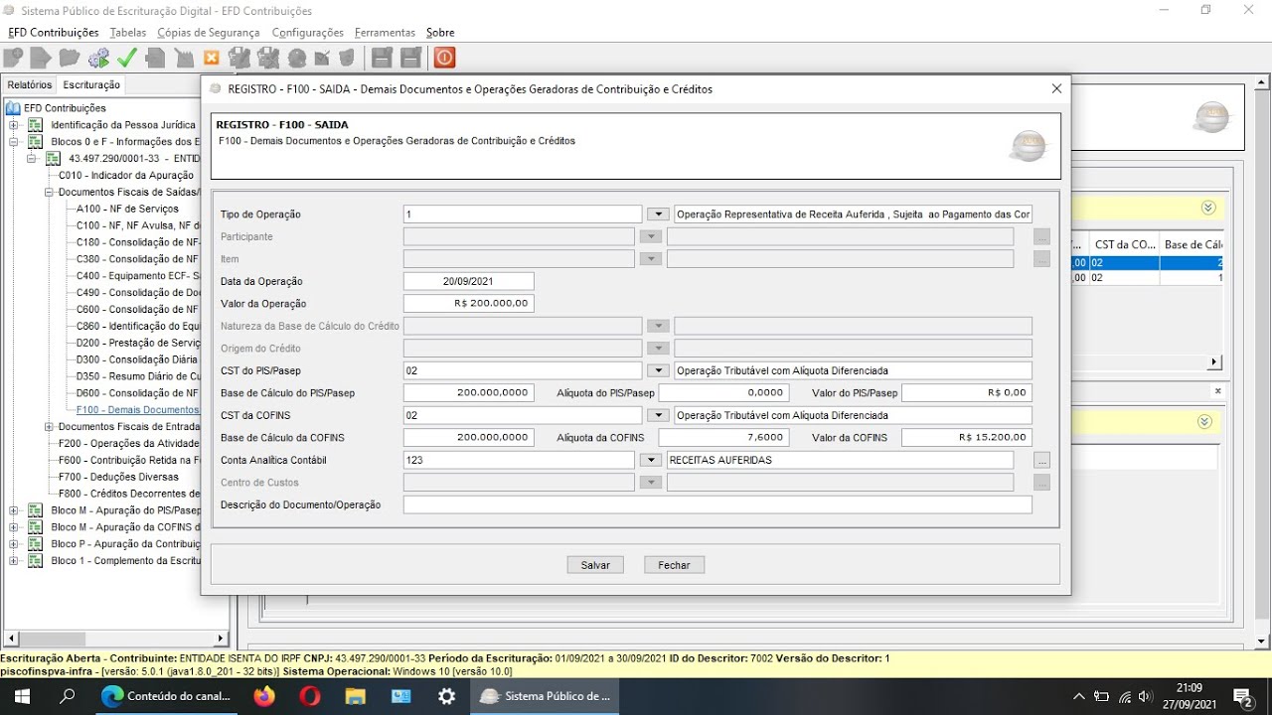Open File Explorer from the taskbar

(355, 696)
